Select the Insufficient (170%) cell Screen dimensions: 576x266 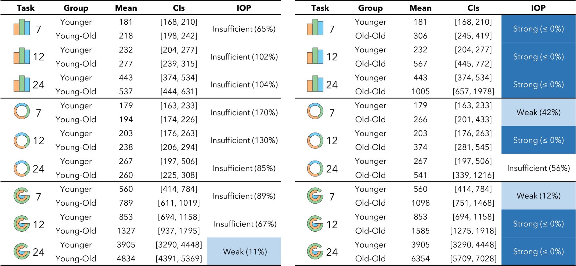click(x=244, y=112)
